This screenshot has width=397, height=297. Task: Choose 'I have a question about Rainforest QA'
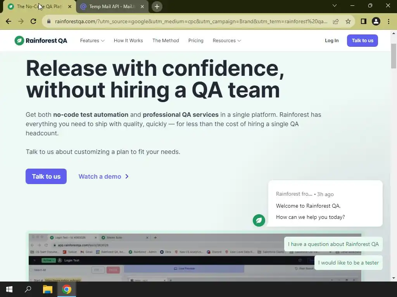[x=333, y=244]
